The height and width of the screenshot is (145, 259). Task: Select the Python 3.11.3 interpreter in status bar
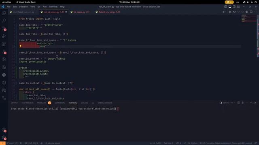[x=226, y=143]
